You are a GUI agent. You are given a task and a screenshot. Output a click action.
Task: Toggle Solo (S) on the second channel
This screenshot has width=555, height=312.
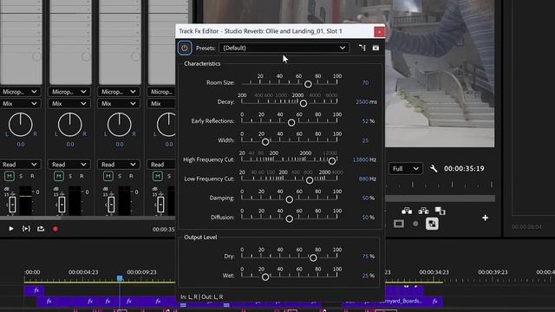(x=70, y=176)
